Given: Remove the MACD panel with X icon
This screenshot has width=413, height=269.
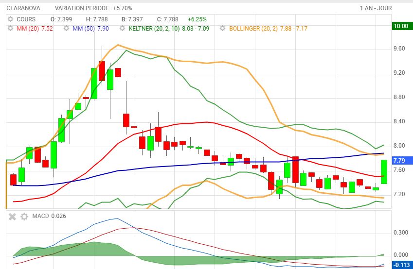Looking at the screenshot, I should pos(12,217).
